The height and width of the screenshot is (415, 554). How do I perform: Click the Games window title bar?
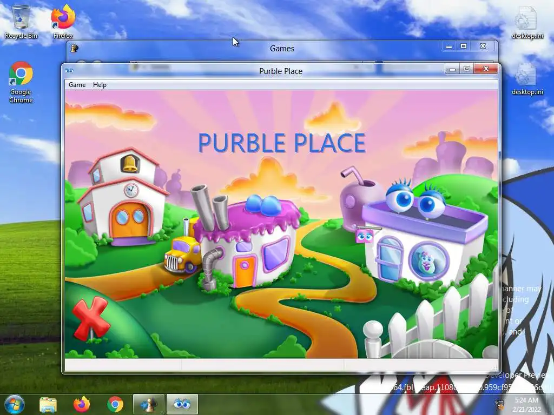[x=282, y=48]
